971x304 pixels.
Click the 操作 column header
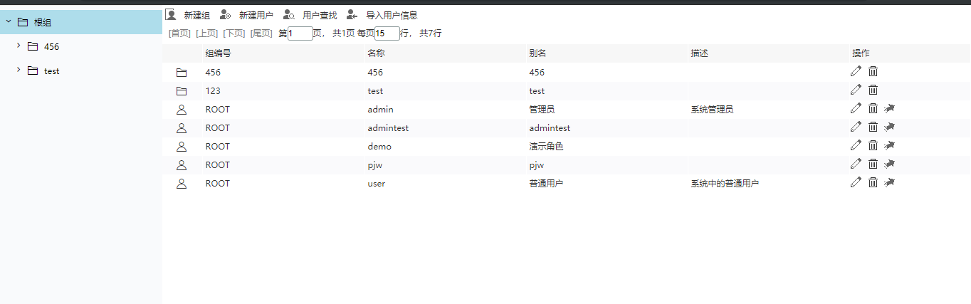point(861,53)
